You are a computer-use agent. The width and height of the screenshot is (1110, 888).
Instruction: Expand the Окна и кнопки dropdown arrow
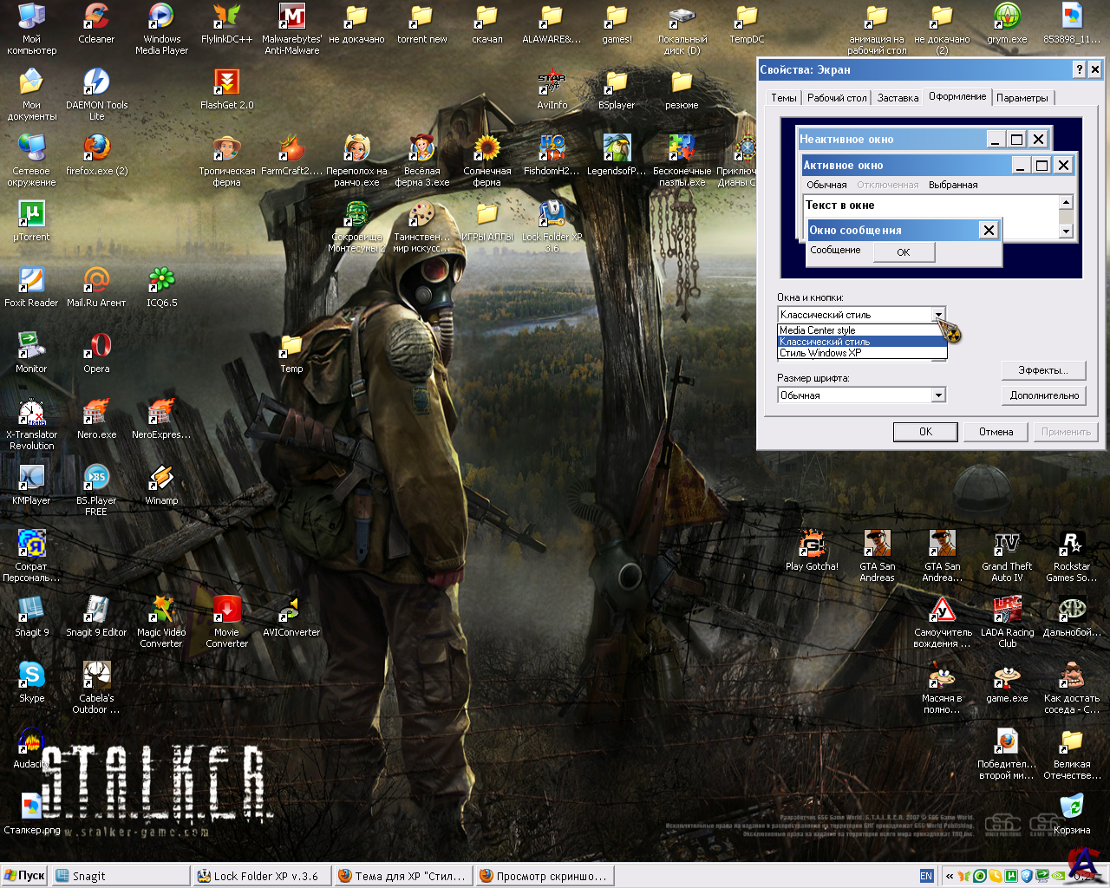pos(938,315)
